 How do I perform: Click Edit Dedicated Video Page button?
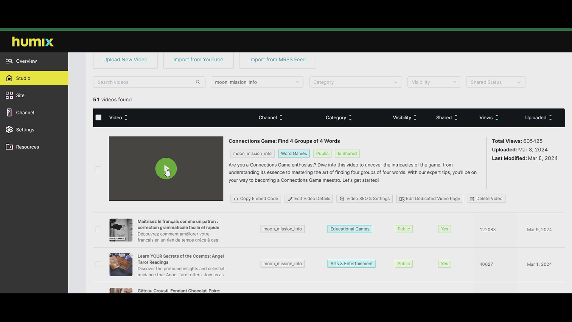click(429, 199)
